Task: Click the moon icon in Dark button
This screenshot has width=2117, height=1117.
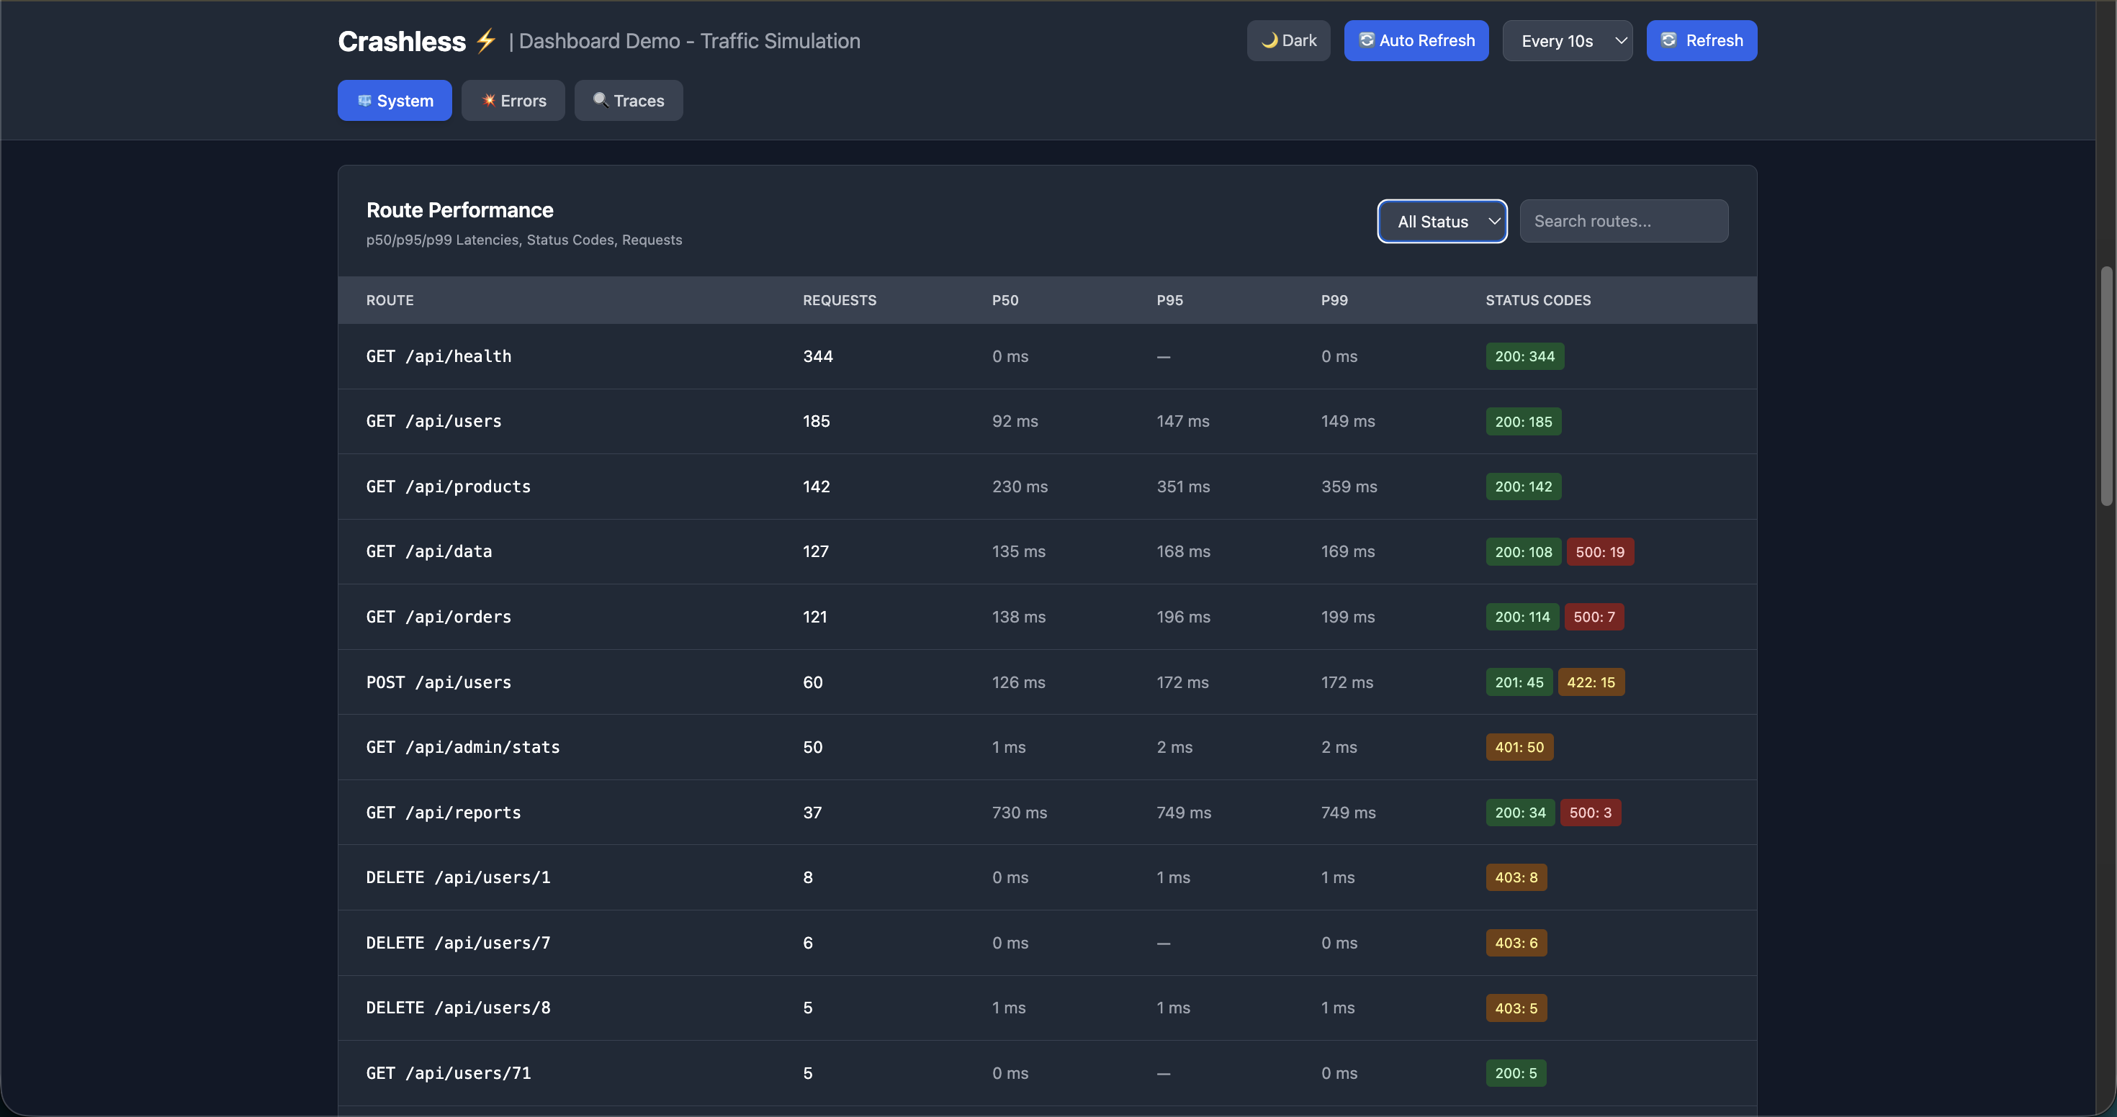Action: pos(1269,40)
